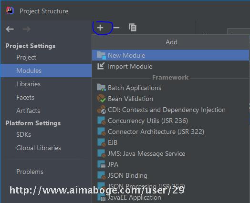Go to Artifacts settings

[28, 111]
